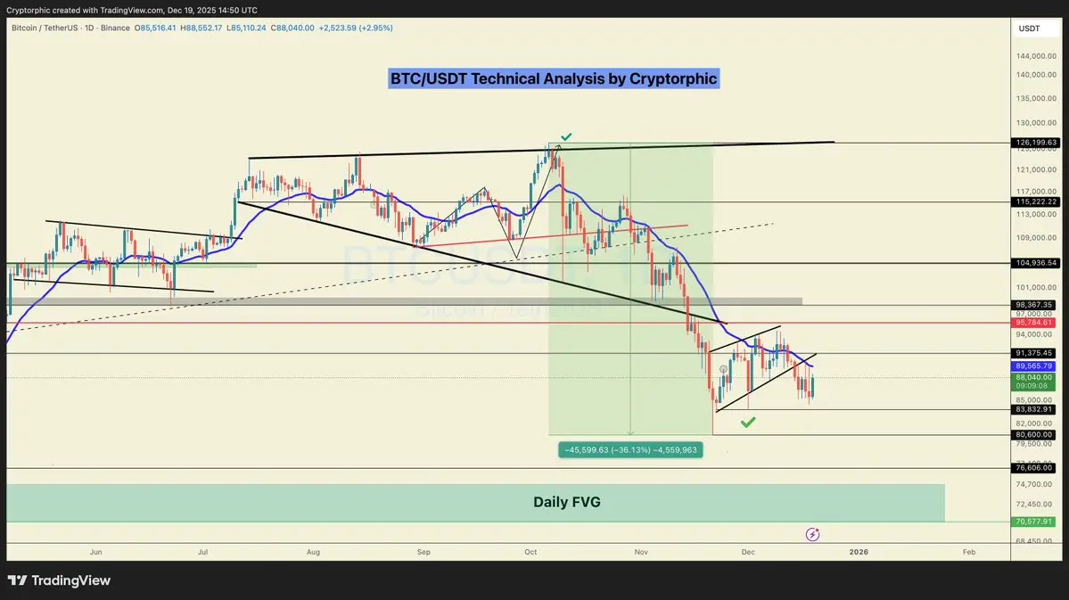Click the green 70,577.91 price label
This screenshot has height=600, width=1069.
[x=1034, y=522]
